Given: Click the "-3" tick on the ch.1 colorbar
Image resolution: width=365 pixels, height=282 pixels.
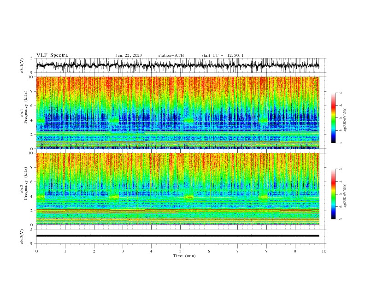Looking at the screenshot, I should pos(340,93).
